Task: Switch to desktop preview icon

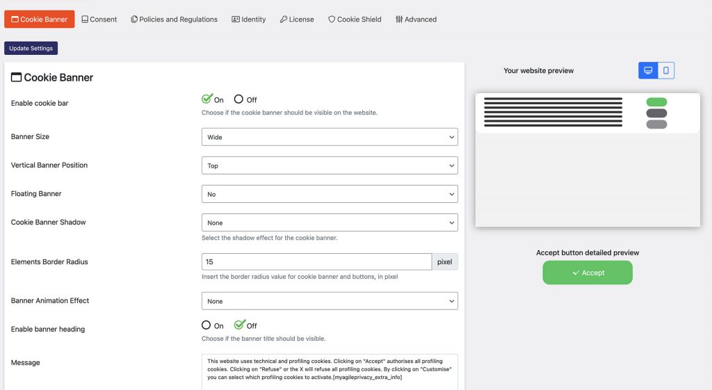Action: click(648, 70)
